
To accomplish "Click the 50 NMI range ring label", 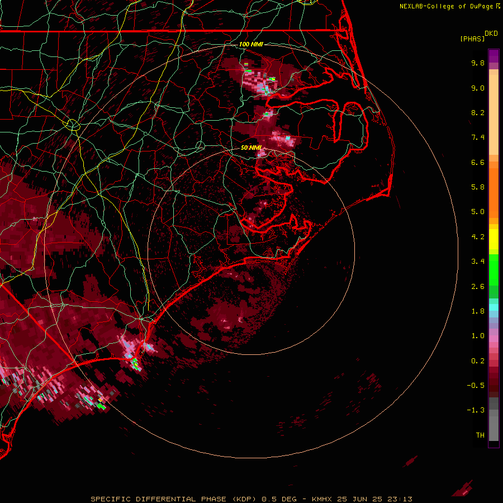I will click(251, 148).
